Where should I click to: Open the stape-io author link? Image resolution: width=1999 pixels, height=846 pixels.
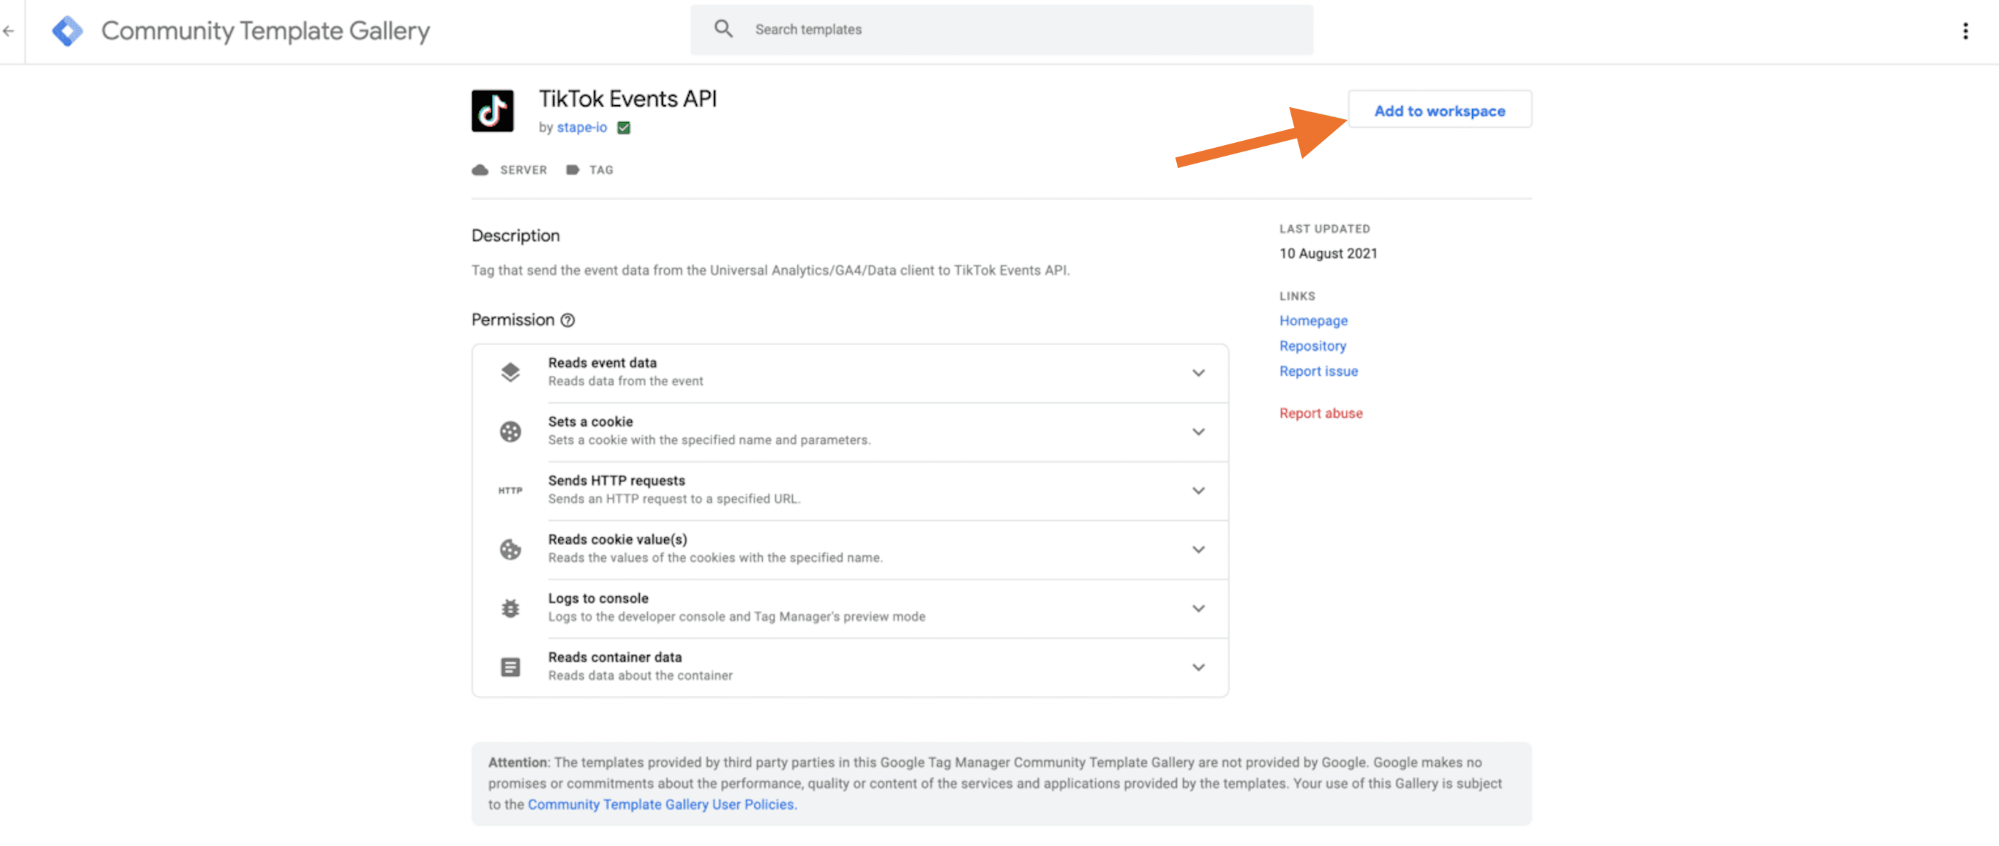tap(581, 127)
